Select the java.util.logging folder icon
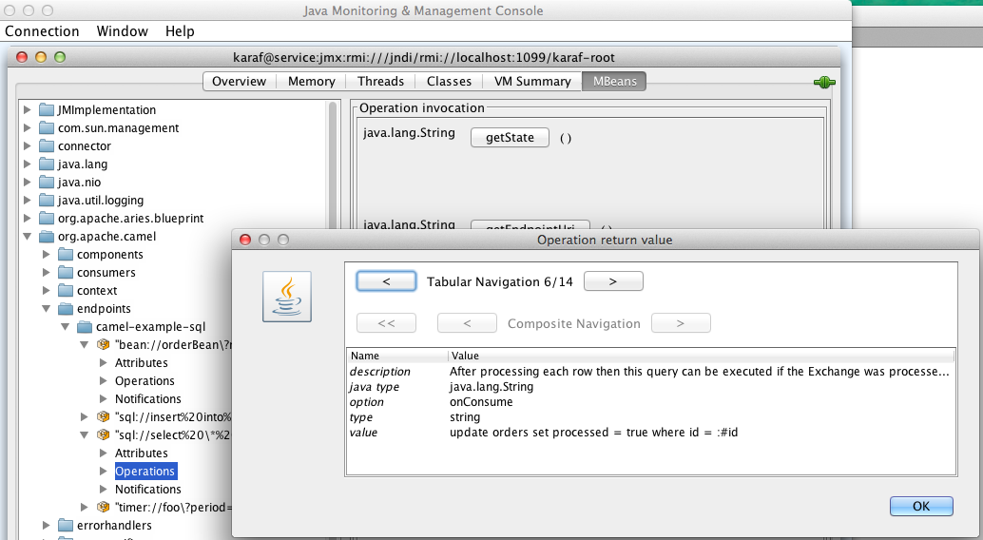Image resolution: width=983 pixels, height=540 pixels. pyautogui.click(x=47, y=200)
